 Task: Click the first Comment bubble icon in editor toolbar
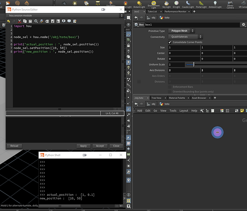64,21
